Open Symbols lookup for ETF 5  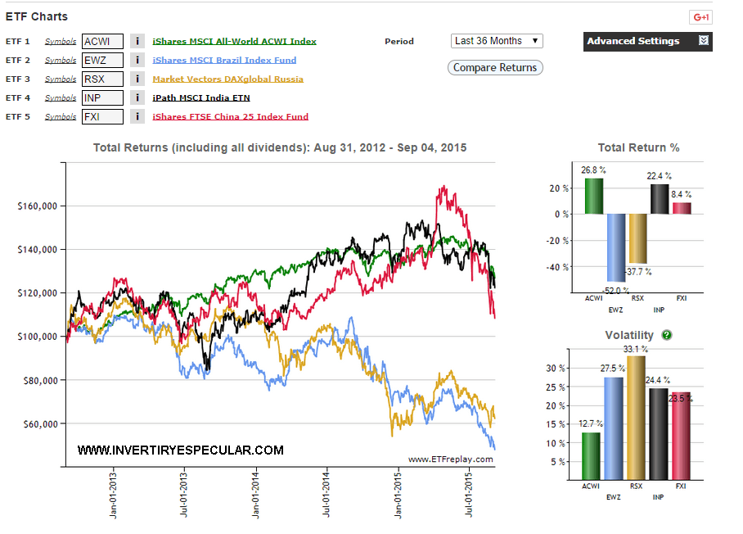click(x=61, y=116)
